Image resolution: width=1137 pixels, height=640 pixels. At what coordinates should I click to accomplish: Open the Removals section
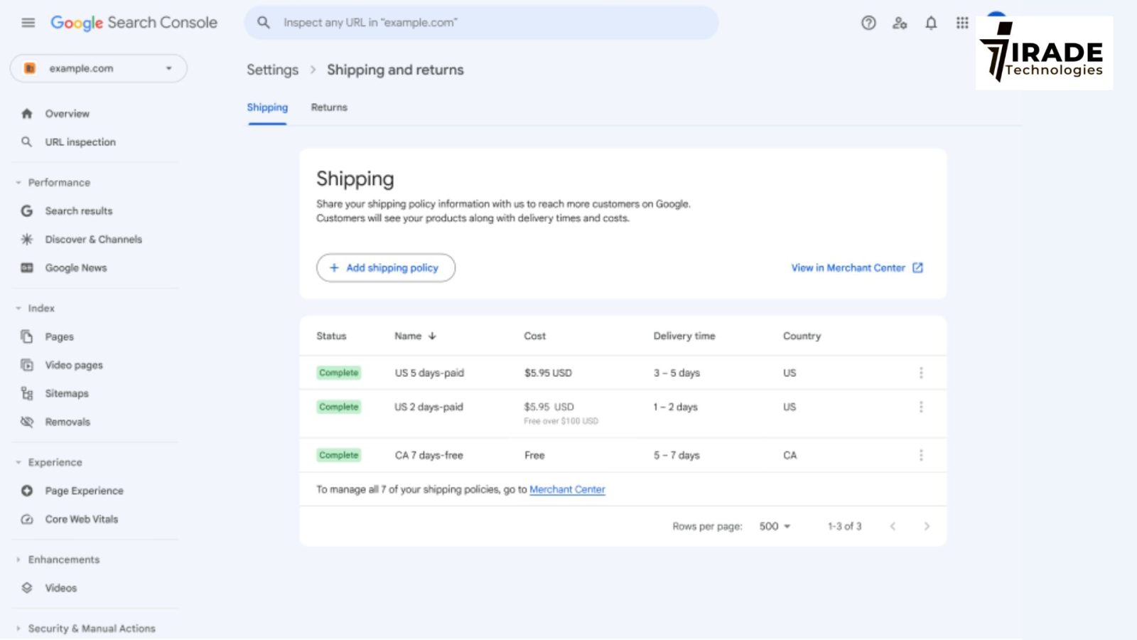[x=68, y=421]
